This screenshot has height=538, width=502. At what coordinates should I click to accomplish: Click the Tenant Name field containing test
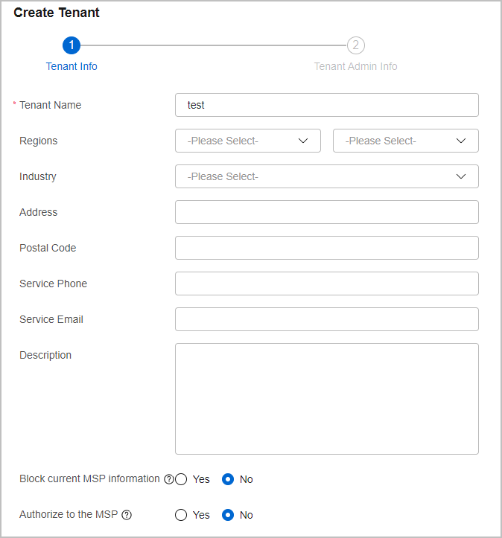[x=327, y=105]
